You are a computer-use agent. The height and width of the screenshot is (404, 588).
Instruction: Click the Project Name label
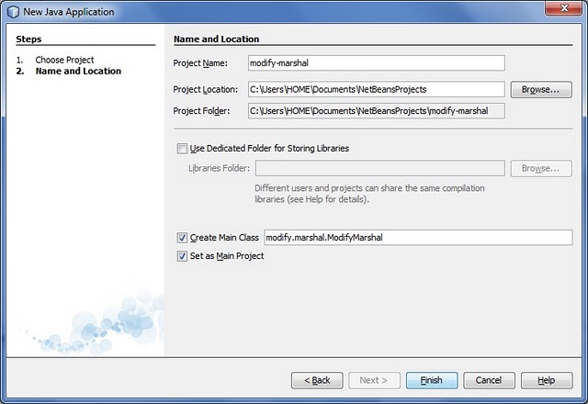click(200, 63)
